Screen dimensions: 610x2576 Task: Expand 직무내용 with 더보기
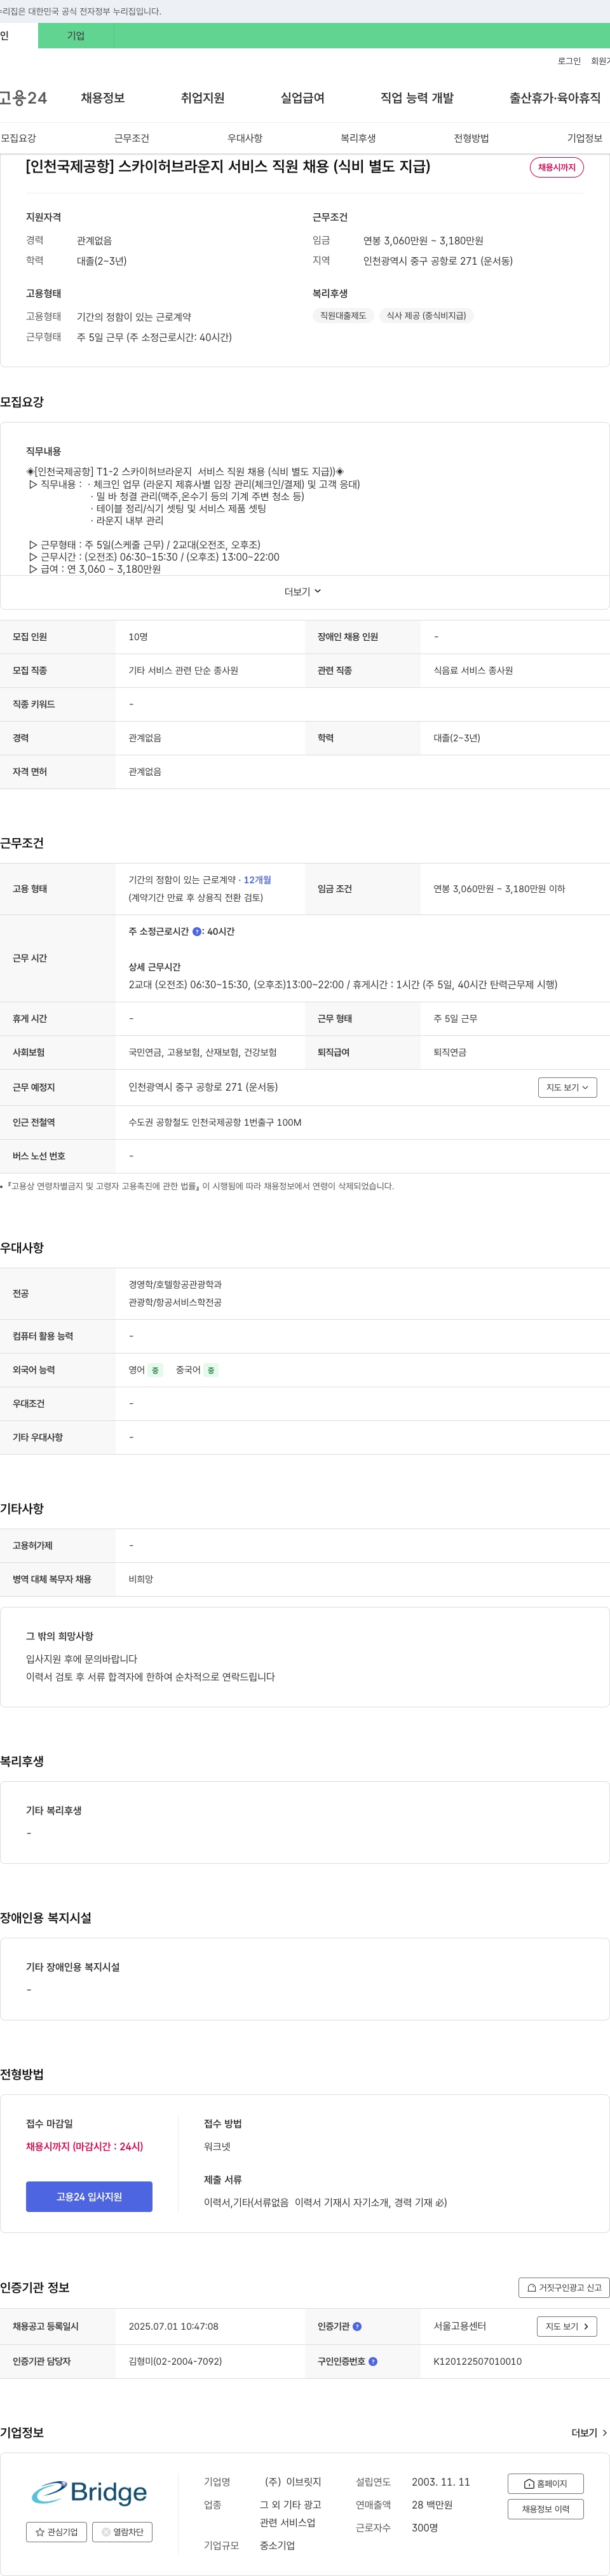tap(302, 591)
